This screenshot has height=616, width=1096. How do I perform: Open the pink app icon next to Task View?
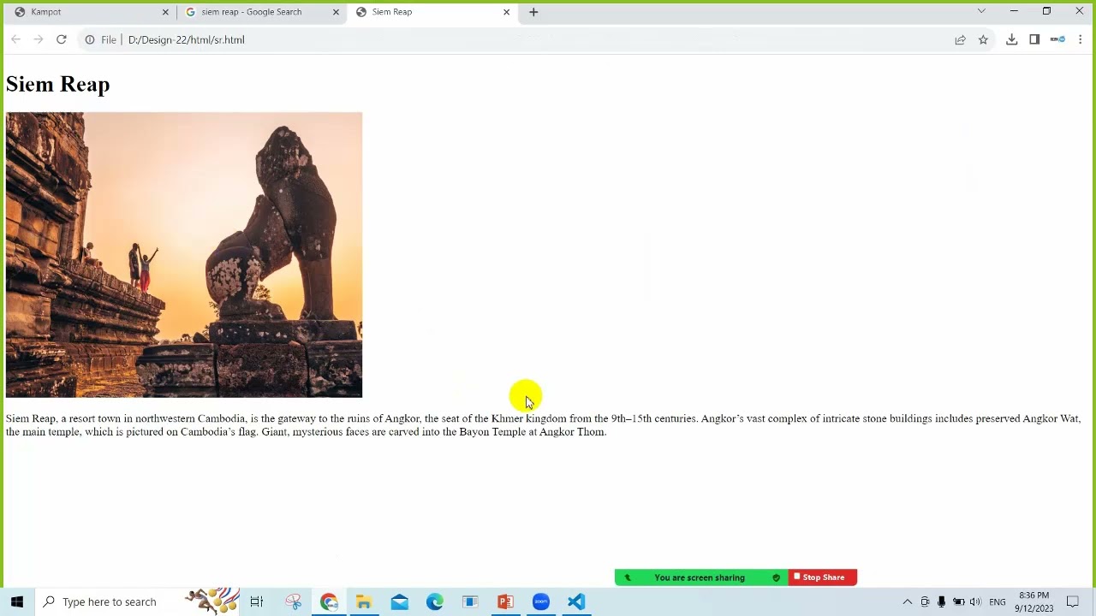tap(294, 601)
